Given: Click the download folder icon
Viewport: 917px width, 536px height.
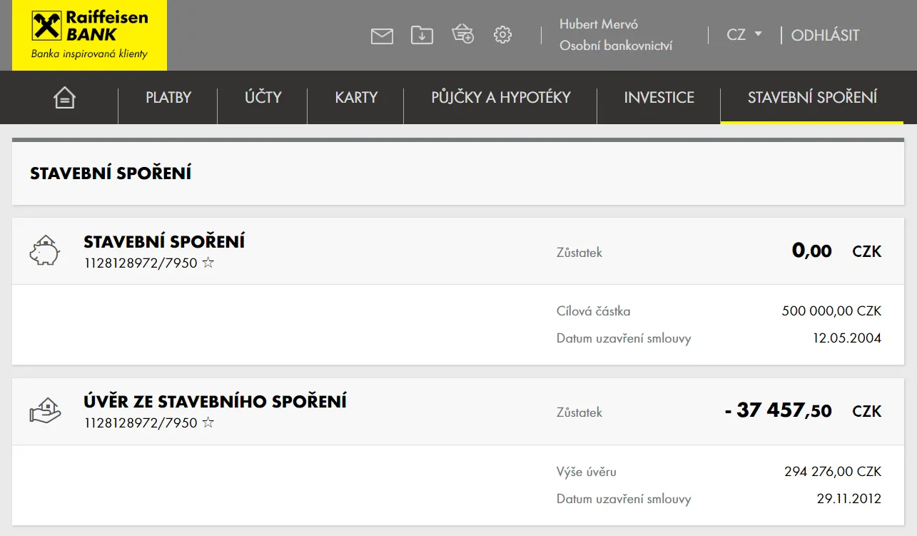Looking at the screenshot, I should (422, 34).
